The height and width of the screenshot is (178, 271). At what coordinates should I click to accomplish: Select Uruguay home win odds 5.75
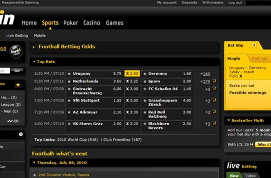117,74
